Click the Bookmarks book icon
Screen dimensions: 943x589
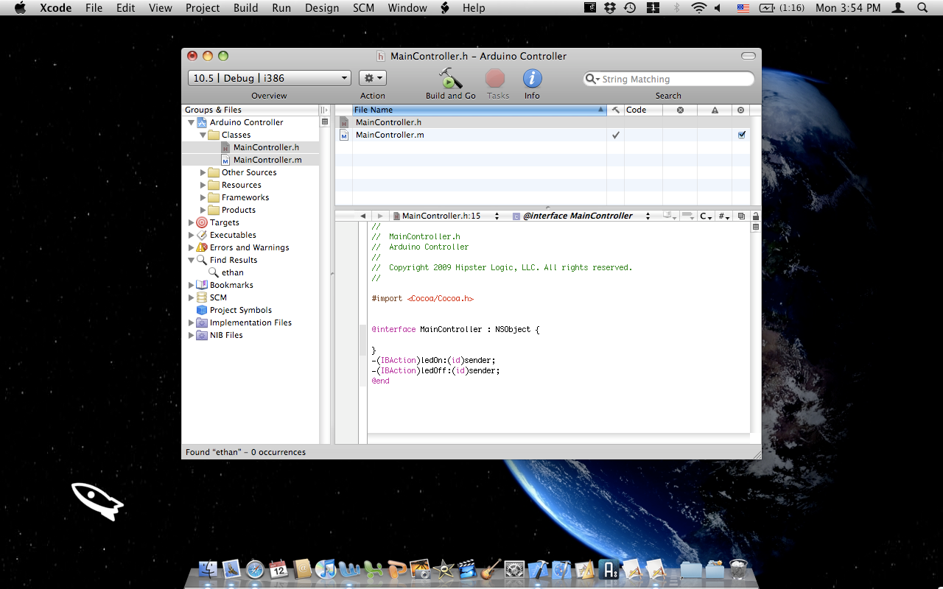(202, 285)
